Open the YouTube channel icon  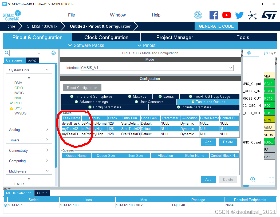[226, 15]
